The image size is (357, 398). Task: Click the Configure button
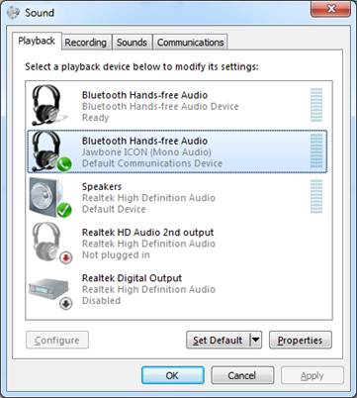(57, 340)
